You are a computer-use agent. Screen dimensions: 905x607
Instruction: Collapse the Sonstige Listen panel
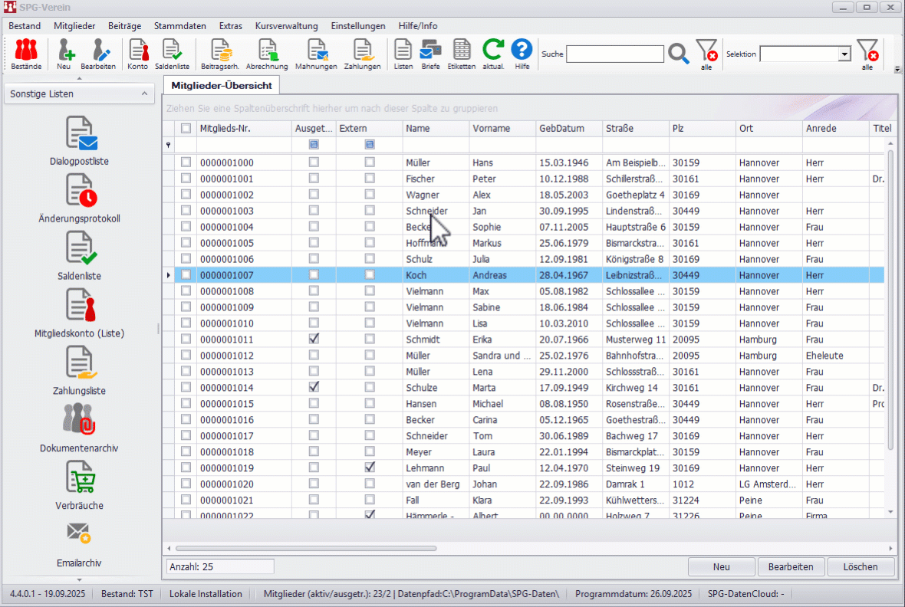click(x=143, y=94)
